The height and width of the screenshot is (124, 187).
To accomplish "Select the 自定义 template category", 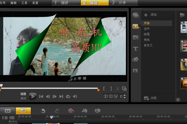I will click(x=148, y=45).
